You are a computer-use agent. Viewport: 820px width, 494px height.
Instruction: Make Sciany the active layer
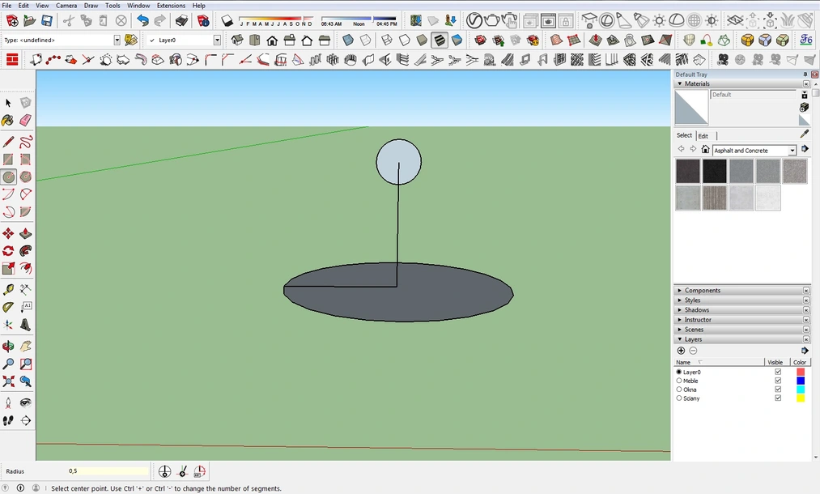(680, 398)
